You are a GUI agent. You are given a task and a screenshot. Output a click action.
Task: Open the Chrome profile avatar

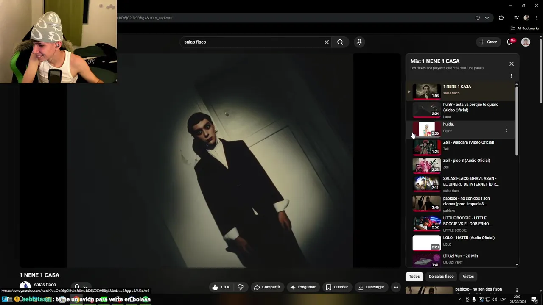click(526, 18)
